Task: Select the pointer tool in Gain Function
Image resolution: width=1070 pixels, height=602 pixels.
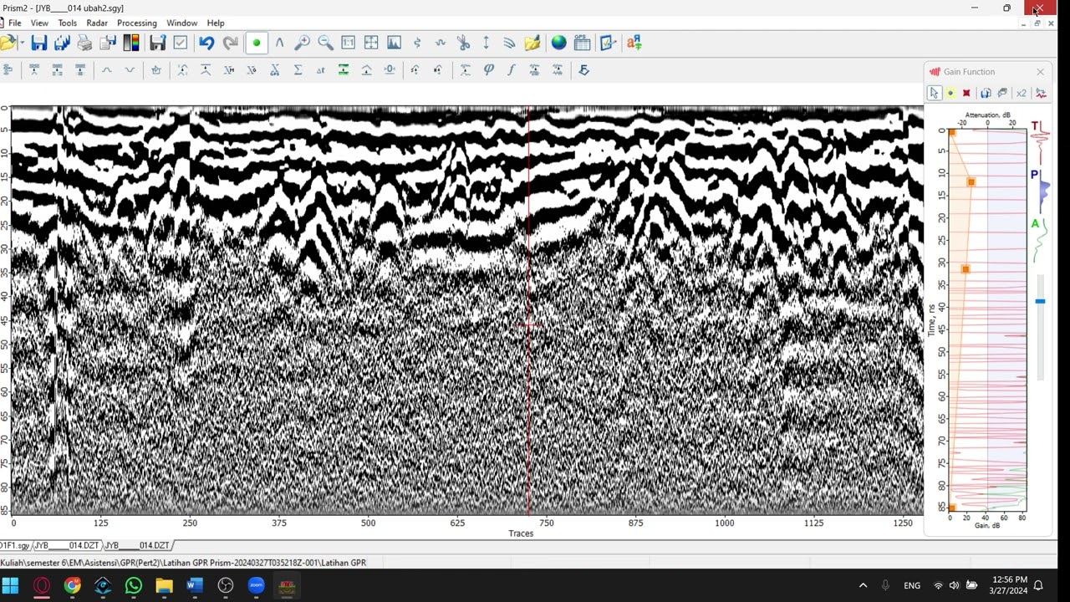Action: (934, 93)
